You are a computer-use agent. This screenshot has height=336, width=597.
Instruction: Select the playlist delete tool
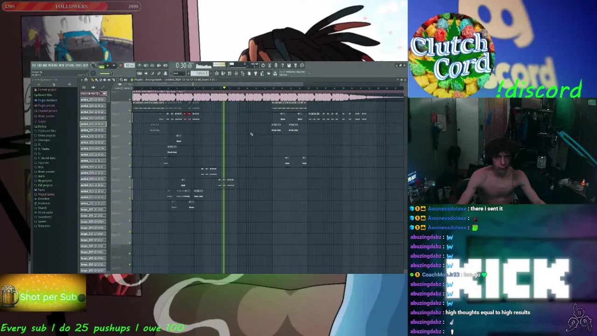click(101, 80)
